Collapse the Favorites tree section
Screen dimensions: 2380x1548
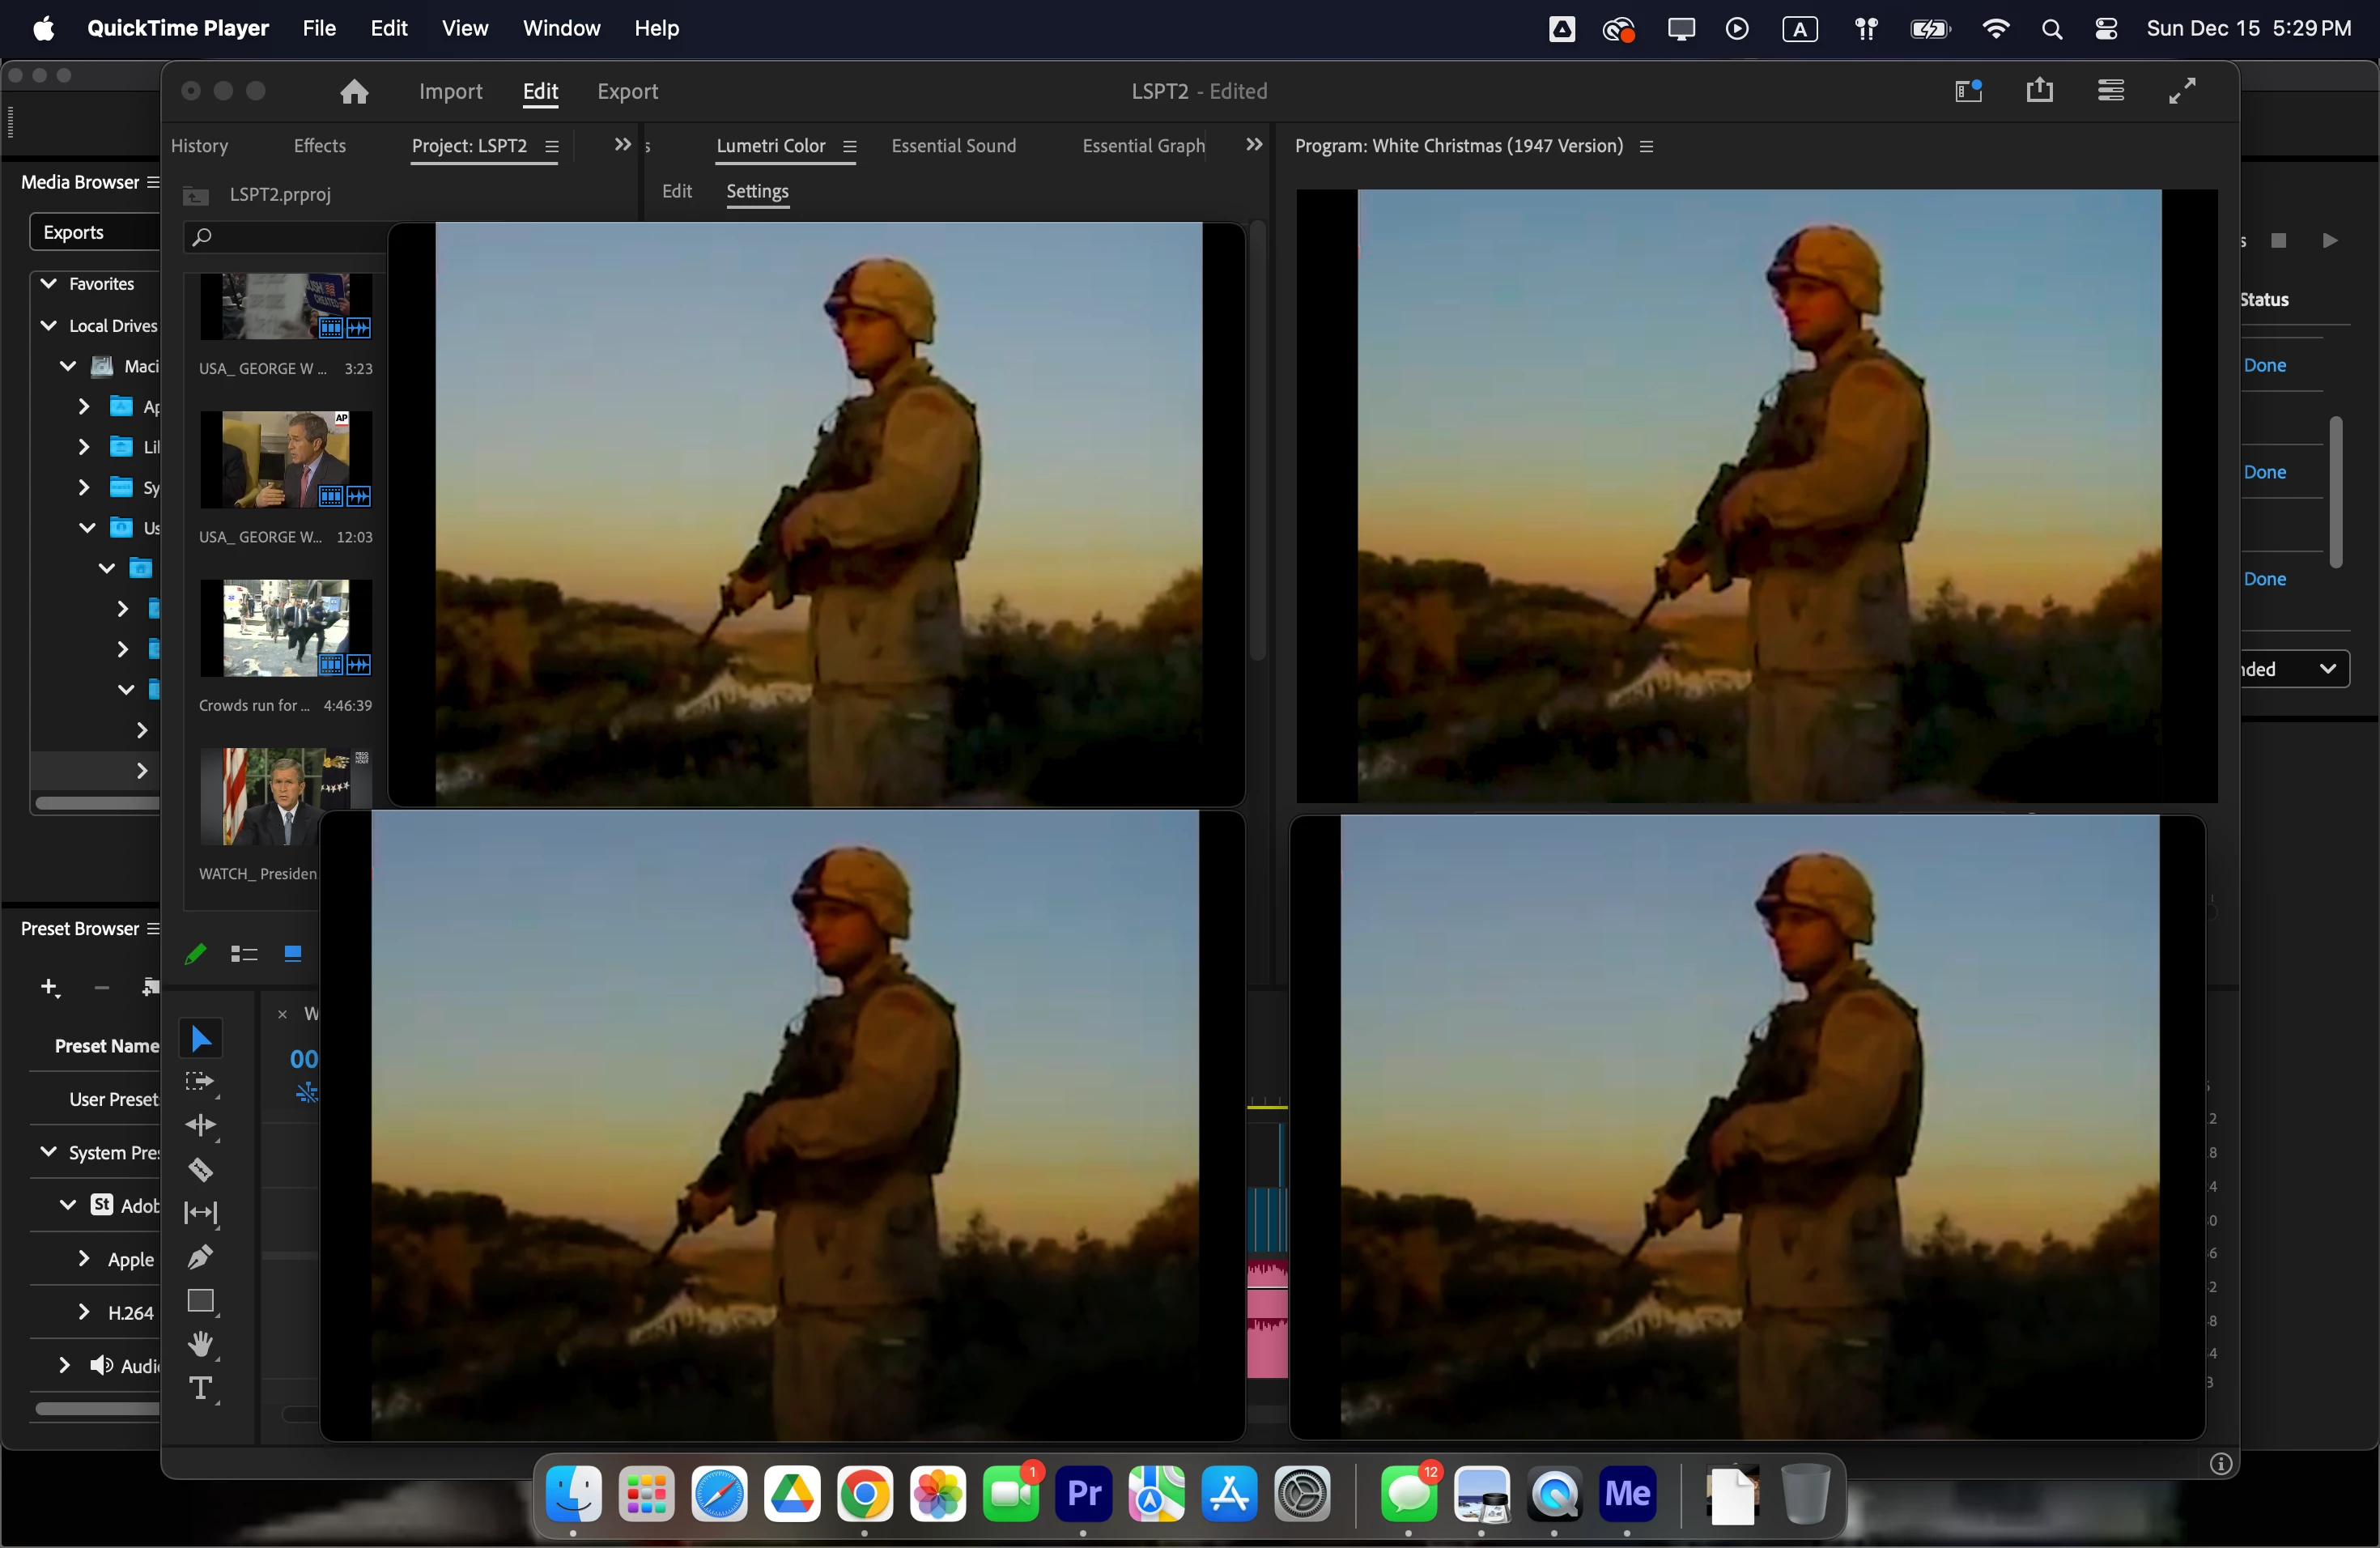48,284
